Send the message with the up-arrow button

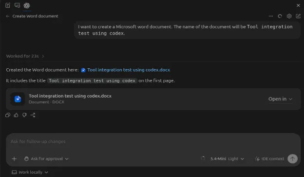(292, 159)
